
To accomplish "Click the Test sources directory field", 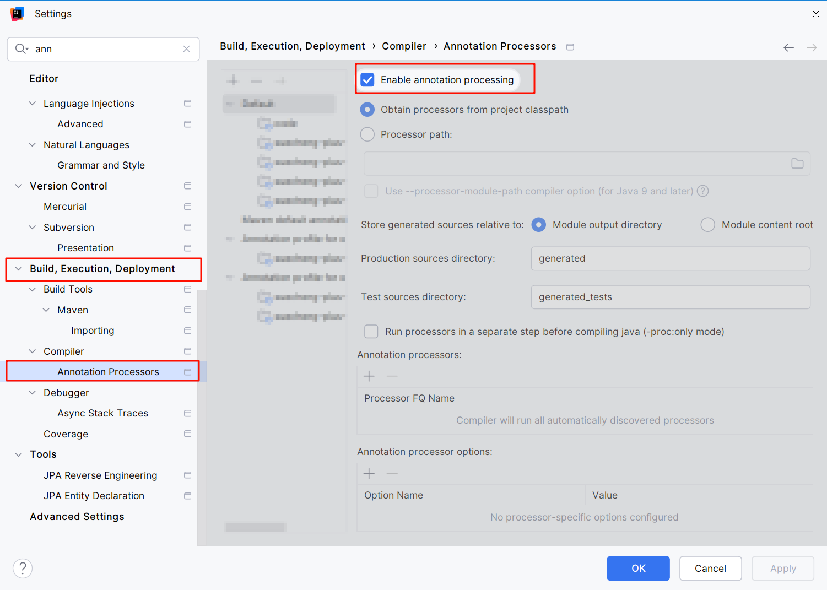I will pos(671,297).
